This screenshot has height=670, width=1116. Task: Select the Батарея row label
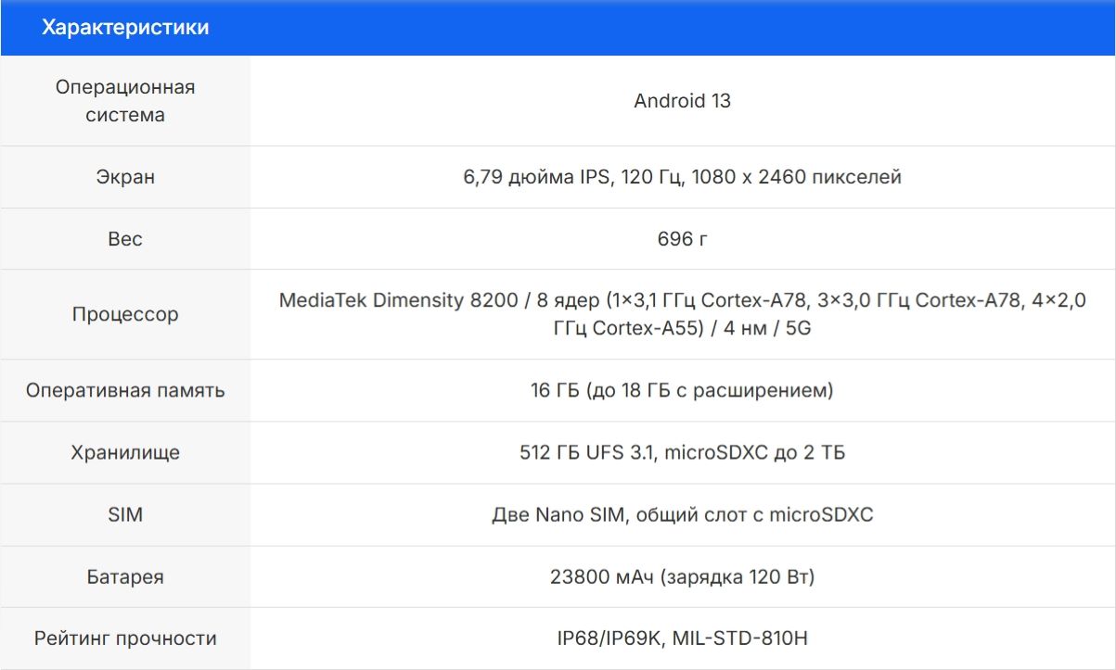tap(124, 576)
